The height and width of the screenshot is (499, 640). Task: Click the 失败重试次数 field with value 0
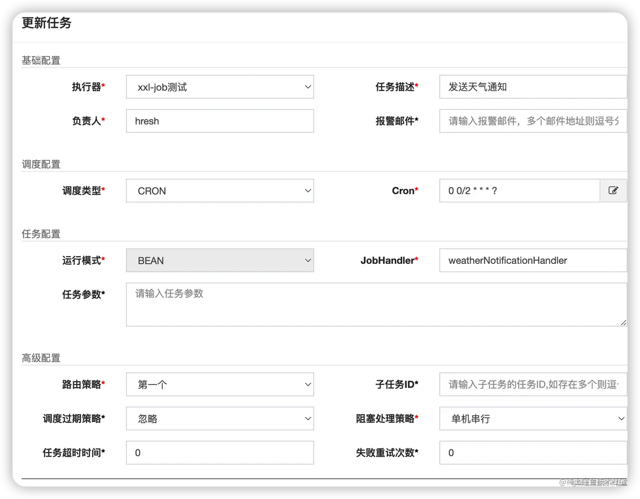(533, 452)
